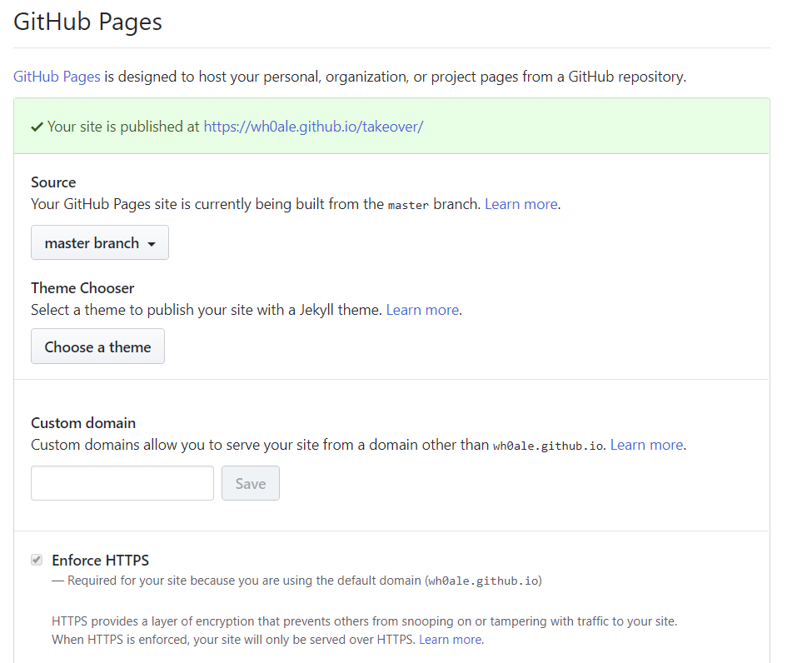Click the Save button for the custom domain

[251, 484]
